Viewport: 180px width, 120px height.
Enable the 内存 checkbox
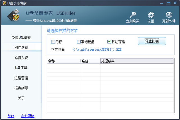(x=53, y=42)
